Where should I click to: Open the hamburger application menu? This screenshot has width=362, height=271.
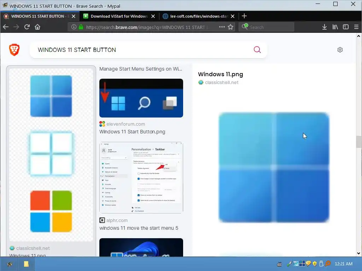[356, 27]
